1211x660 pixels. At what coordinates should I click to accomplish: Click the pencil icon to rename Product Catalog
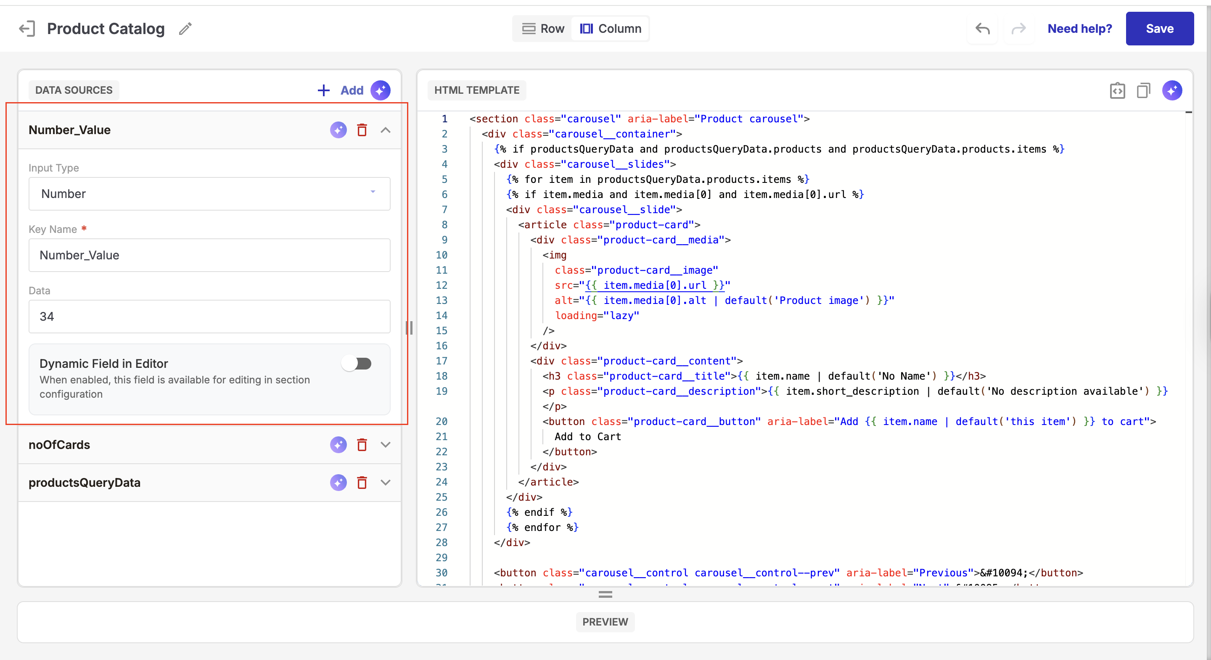click(185, 29)
